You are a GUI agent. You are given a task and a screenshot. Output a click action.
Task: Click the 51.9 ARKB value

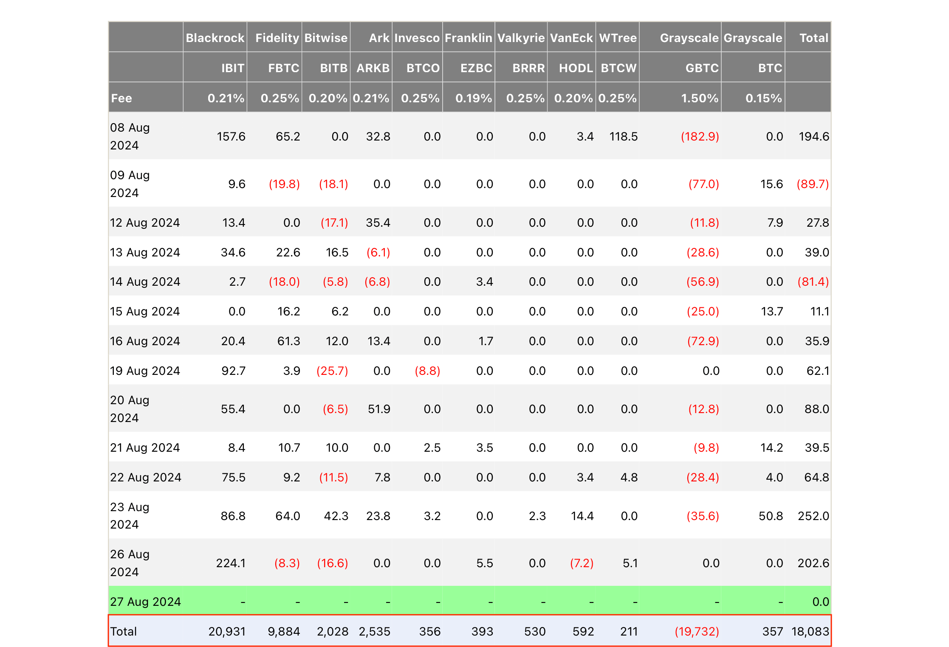point(379,409)
